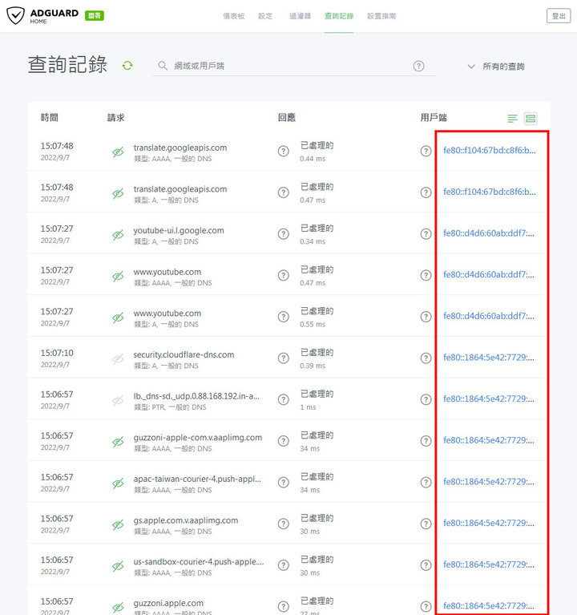Open client info icon in www.youtube.com A row
The width and height of the screenshot is (577, 615).
click(x=426, y=317)
